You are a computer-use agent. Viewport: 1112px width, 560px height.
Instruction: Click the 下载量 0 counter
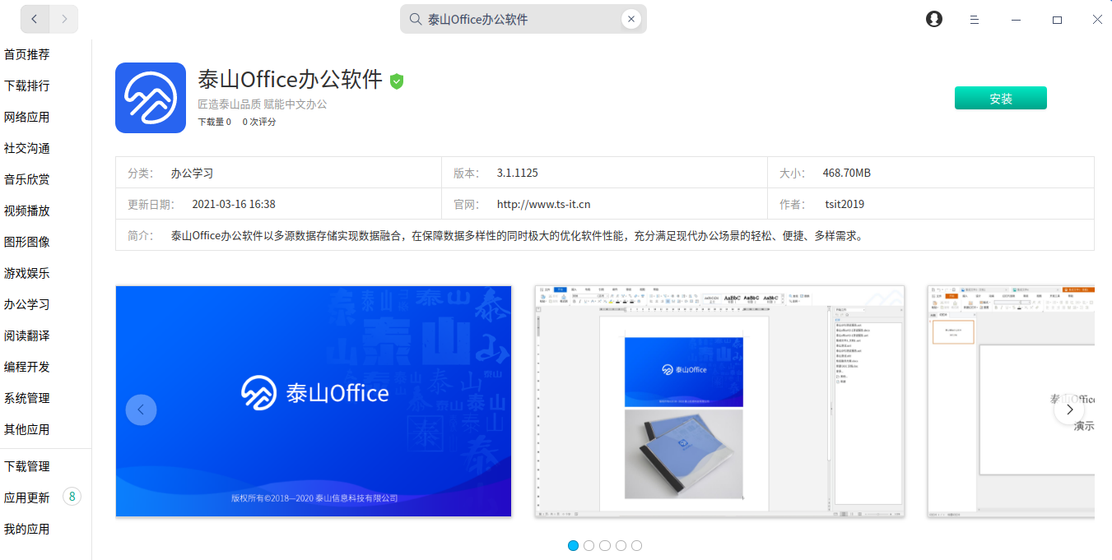215,122
